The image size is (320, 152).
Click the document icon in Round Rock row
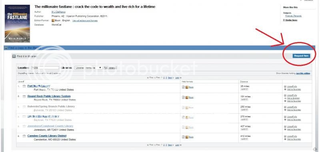pyautogui.click(x=183, y=97)
